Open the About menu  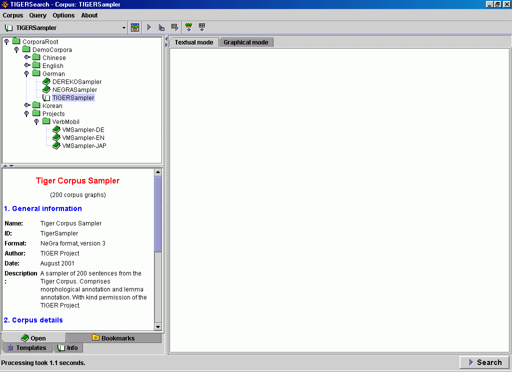[x=89, y=15]
